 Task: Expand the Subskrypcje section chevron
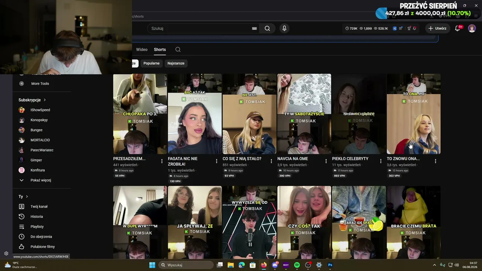[x=44, y=100]
